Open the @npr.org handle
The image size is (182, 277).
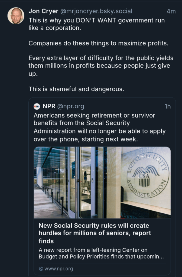[x=70, y=106]
